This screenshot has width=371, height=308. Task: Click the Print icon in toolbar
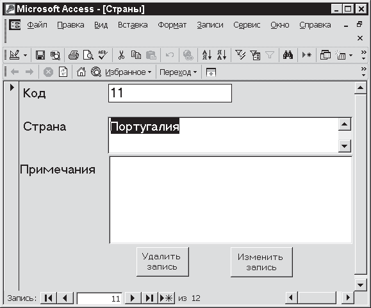tap(73, 55)
